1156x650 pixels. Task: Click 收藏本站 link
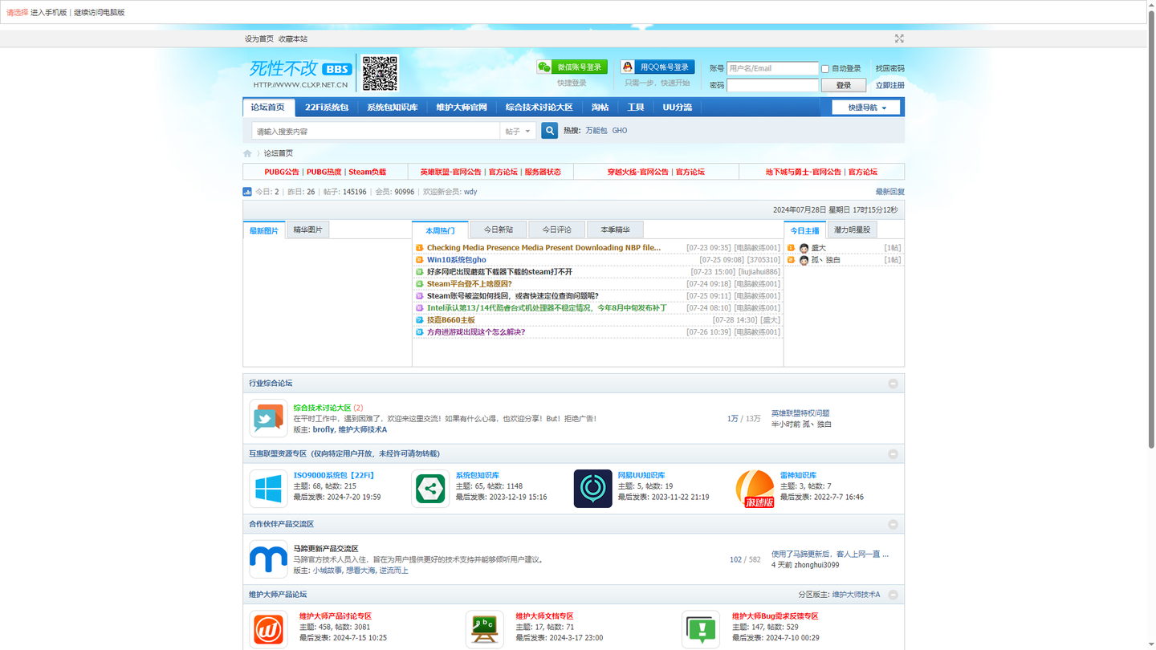click(293, 39)
